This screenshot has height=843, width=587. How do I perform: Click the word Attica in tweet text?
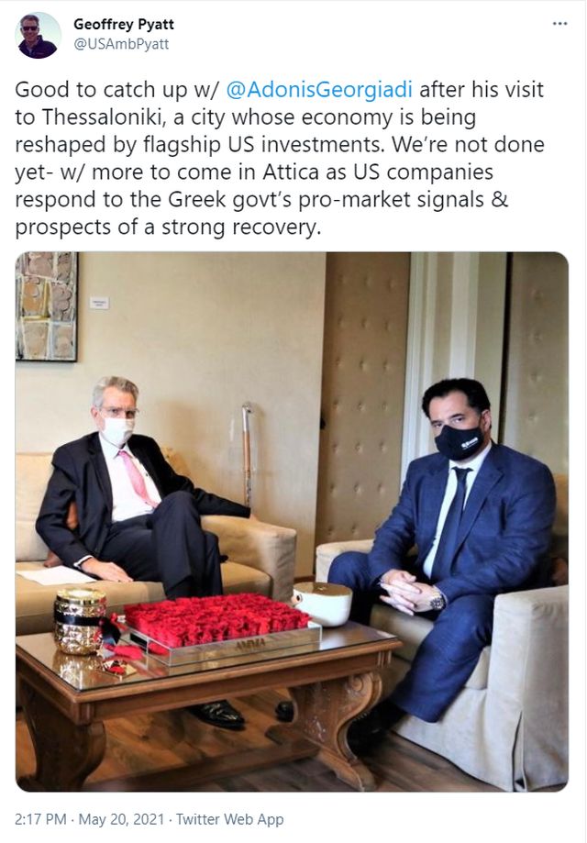tap(292, 172)
